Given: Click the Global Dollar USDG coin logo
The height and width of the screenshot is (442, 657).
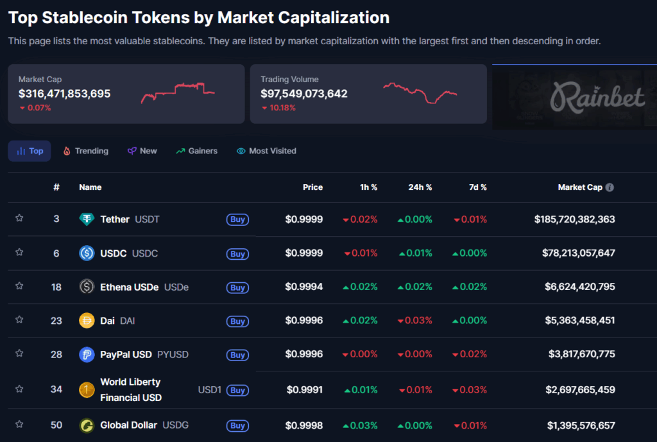Looking at the screenshot, I should [x=87, y=425].
